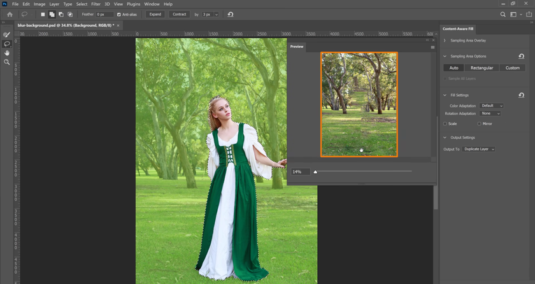Expand the toolbox with double arrows
This screenshot has height=284, width=535.
(x=3, y=22)
